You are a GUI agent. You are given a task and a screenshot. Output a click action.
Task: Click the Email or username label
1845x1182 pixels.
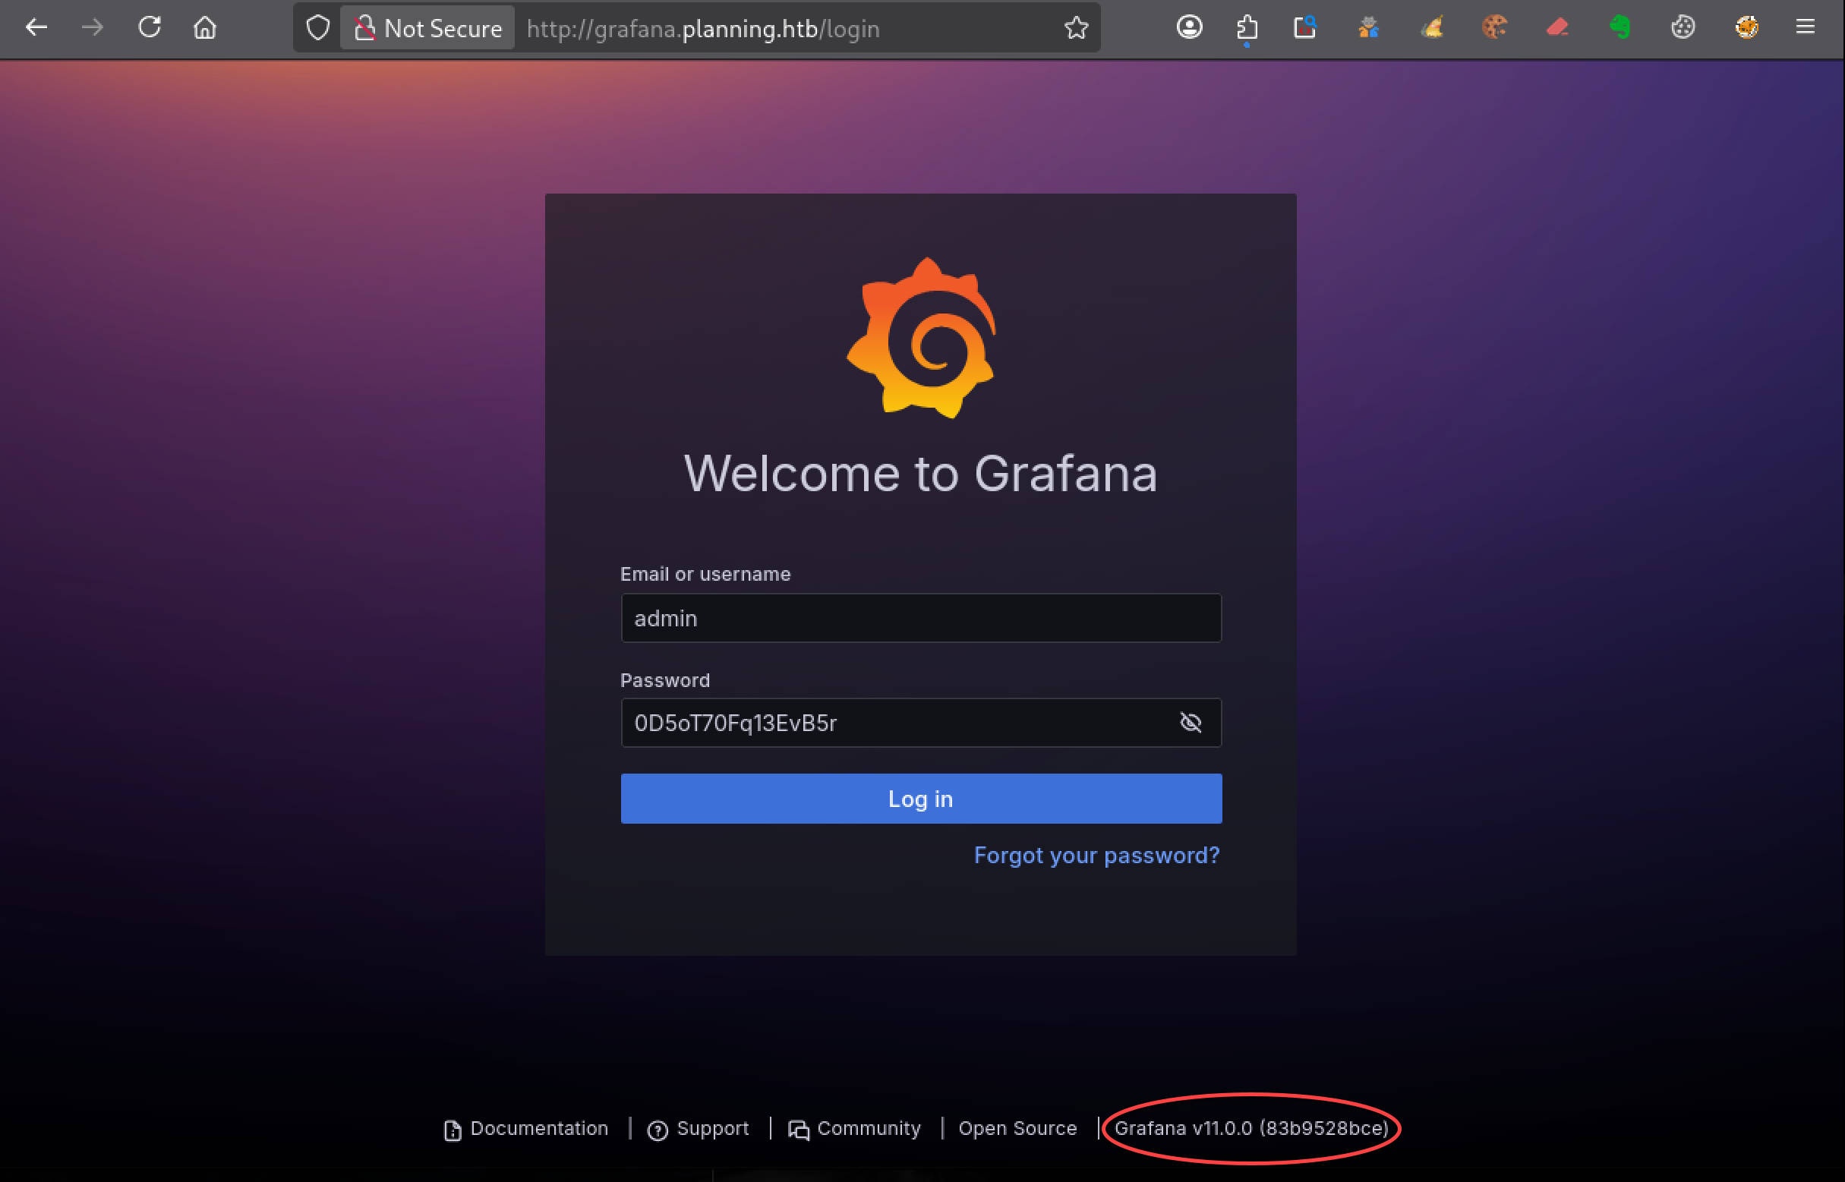point(705,574)
